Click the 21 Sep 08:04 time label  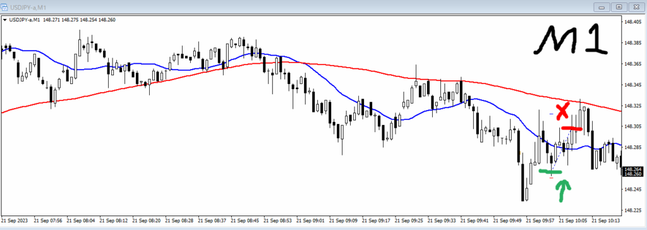click(x=80, y=221)
